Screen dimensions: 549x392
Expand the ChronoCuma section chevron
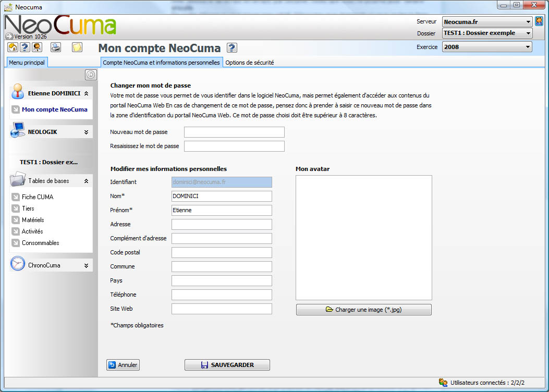[86, 265]
